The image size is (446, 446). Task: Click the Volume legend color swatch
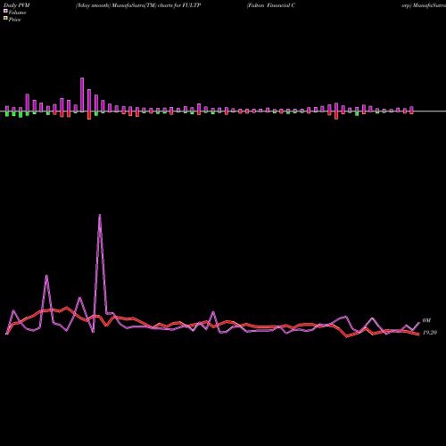pos(5,11)
